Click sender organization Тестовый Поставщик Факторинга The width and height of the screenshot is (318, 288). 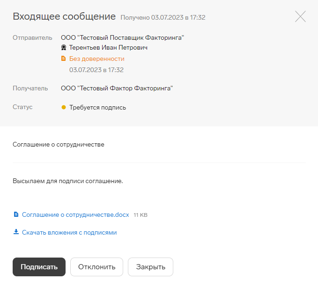click(x=123, y=38)
